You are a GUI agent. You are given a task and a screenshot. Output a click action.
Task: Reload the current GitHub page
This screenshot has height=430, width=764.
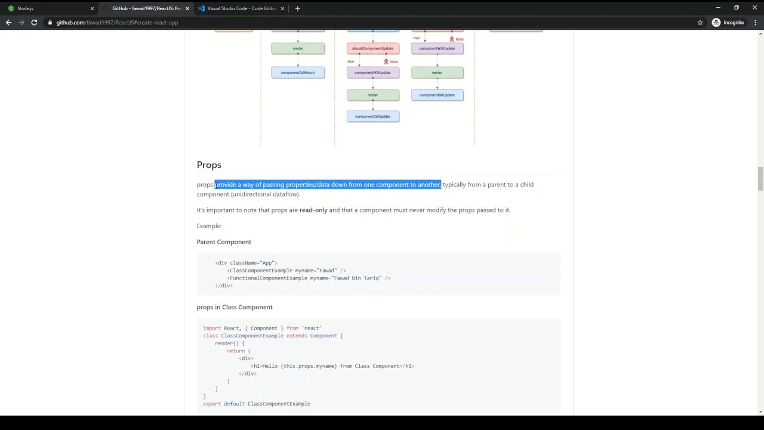(x=34, y=23)
